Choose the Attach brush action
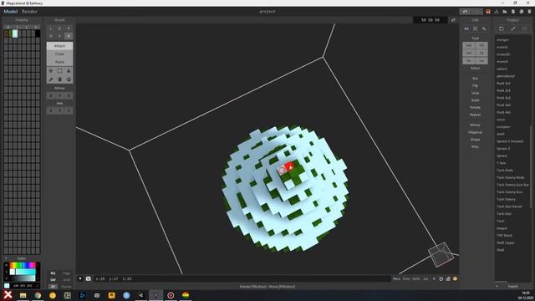The image size is (535, 301). coord(59,46)
